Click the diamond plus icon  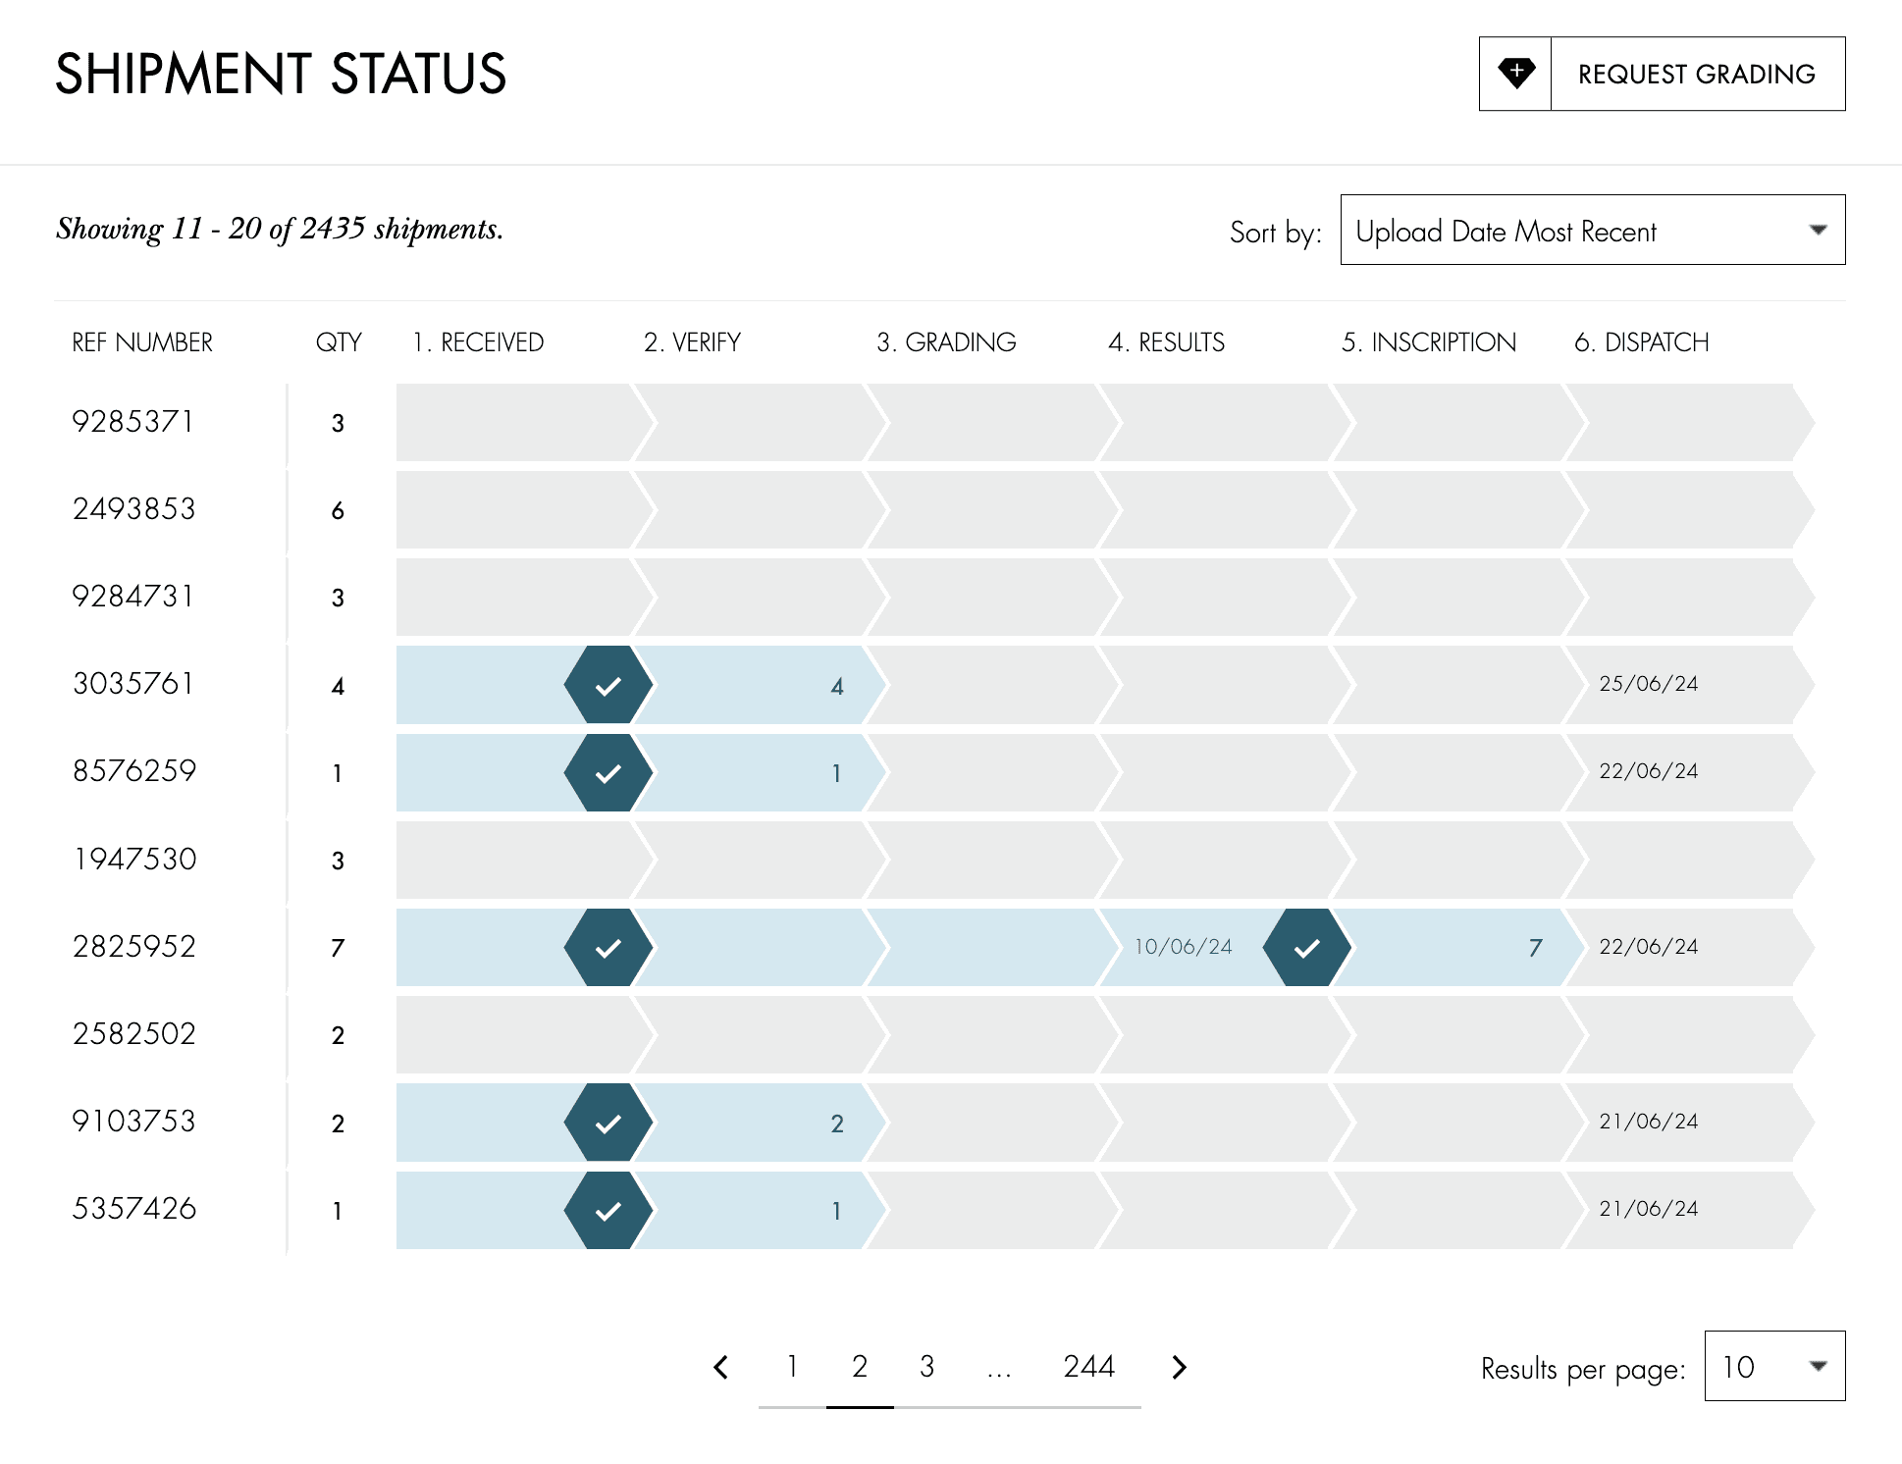pos(1516,74)
